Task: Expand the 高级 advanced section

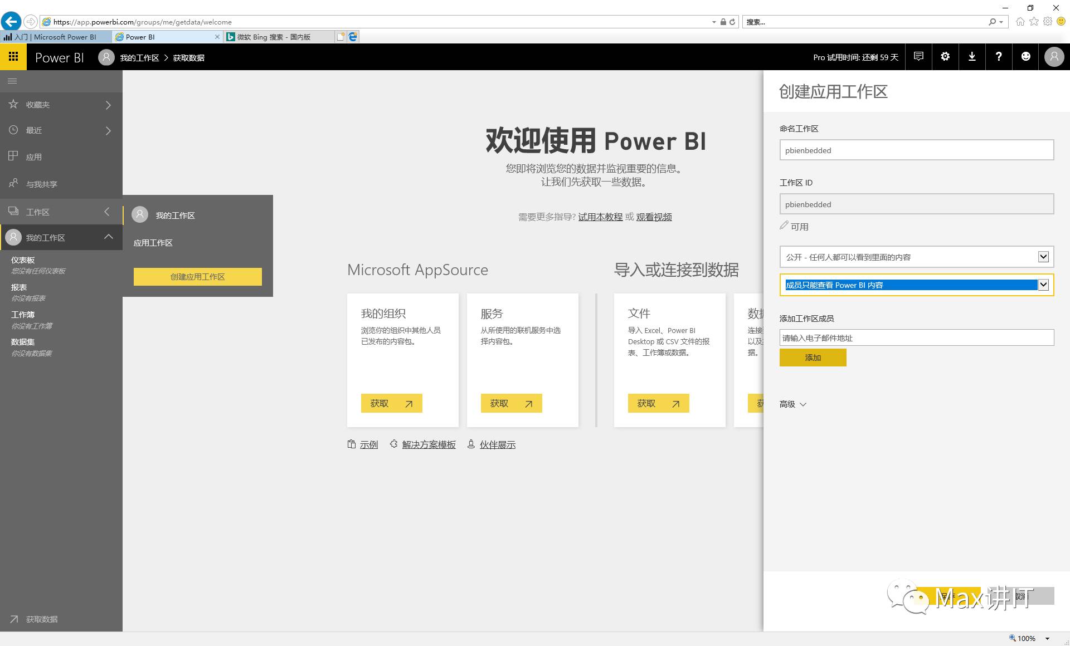Action: (x=792, y=404)
